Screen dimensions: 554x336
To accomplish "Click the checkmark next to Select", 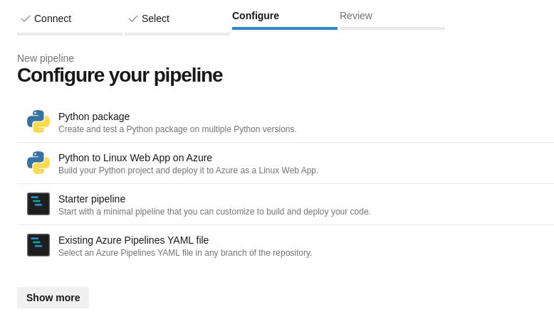I will pos(133,18).
